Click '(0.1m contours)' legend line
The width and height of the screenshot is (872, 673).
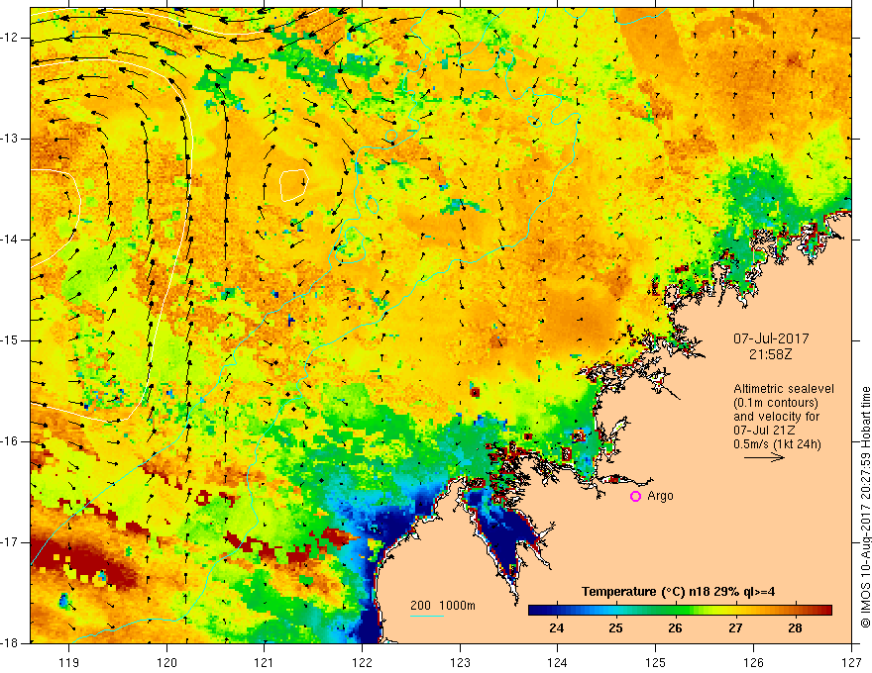pos(776,403)
